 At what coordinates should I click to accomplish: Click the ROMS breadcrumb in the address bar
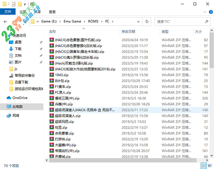[x=93, y=21]
